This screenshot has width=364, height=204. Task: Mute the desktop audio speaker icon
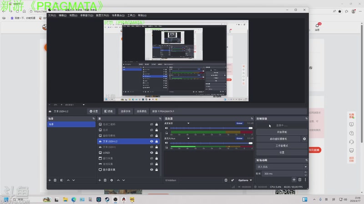(x=167, y=128)
